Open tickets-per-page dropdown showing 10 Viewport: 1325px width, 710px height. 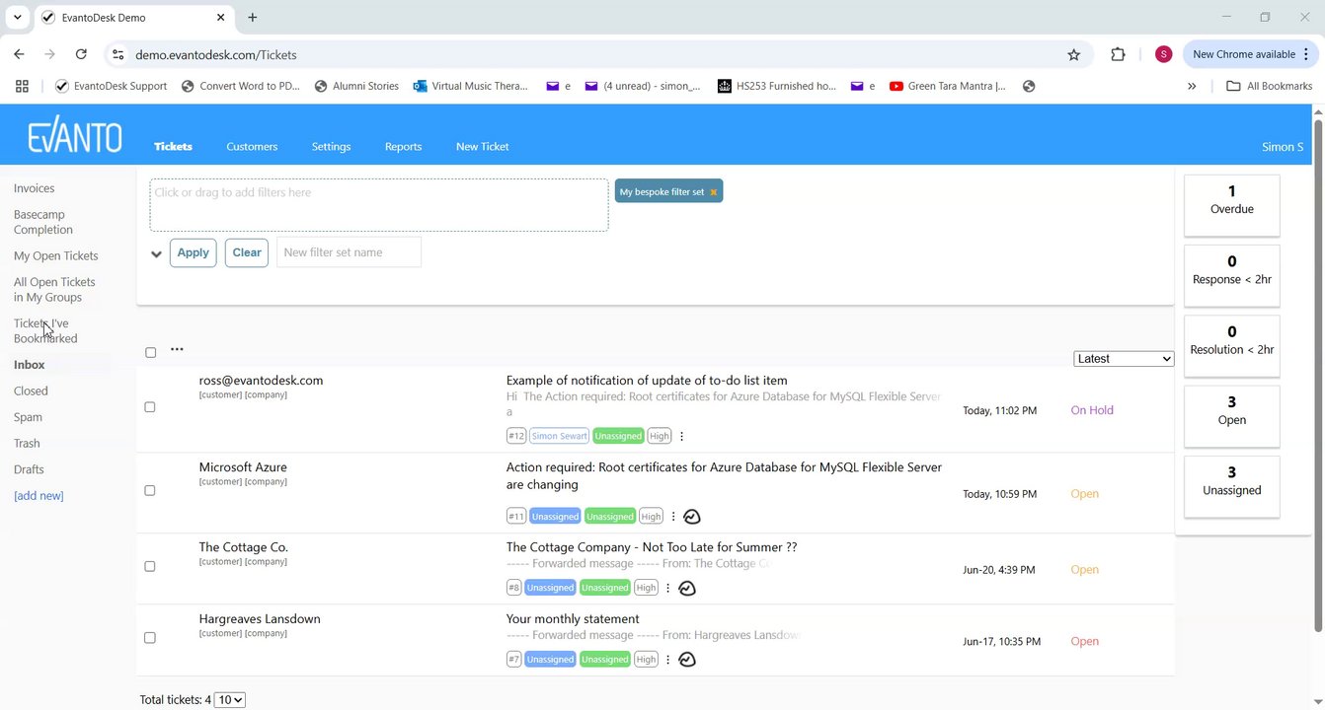click(x=230, y=700)
